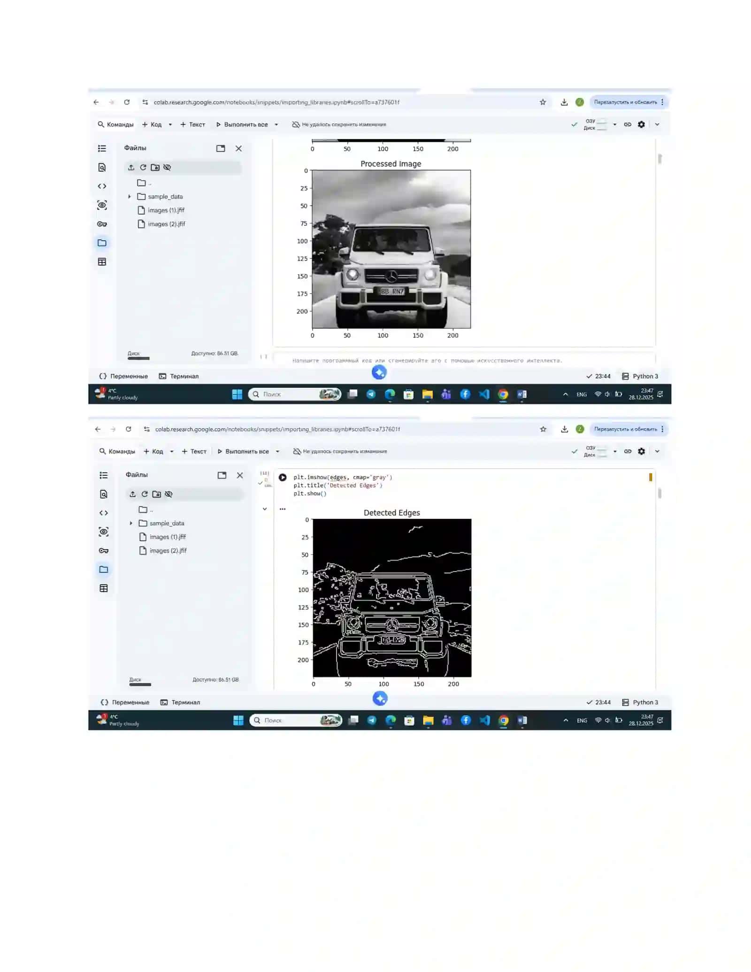Open Терминал tab in bottom screenshot status bar
Image resolution: width=751 pixels, height=972 pixels.
(x=180, y=702)
